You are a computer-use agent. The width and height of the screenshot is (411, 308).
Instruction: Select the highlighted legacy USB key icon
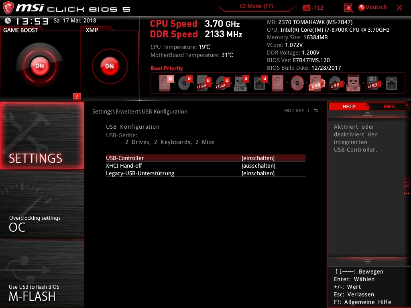[353, 83]
